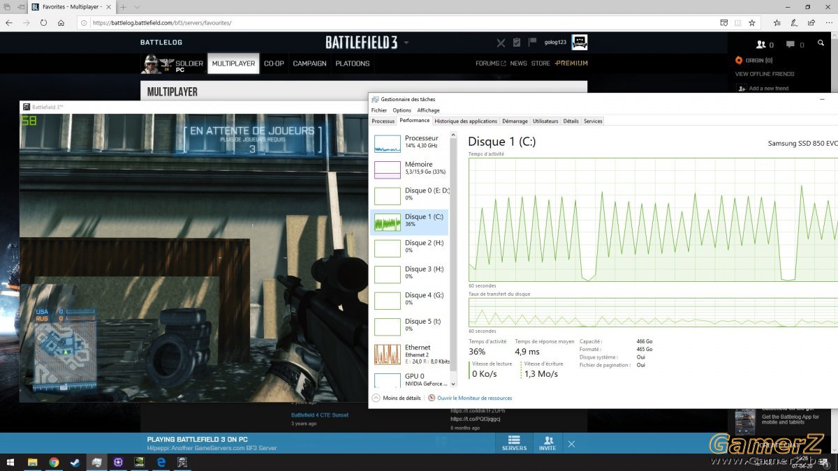Share the page from Edge toolbar

[x=810, y=22]
